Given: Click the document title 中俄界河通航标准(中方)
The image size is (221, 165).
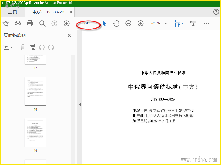Looking at the screenshot, I should coord(163,87).
